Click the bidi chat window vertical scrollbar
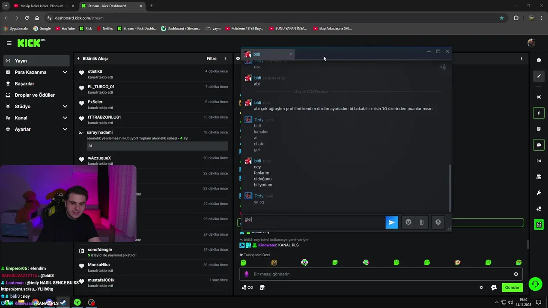The height and width of the screenshot is (308, 548). (450, 188)
